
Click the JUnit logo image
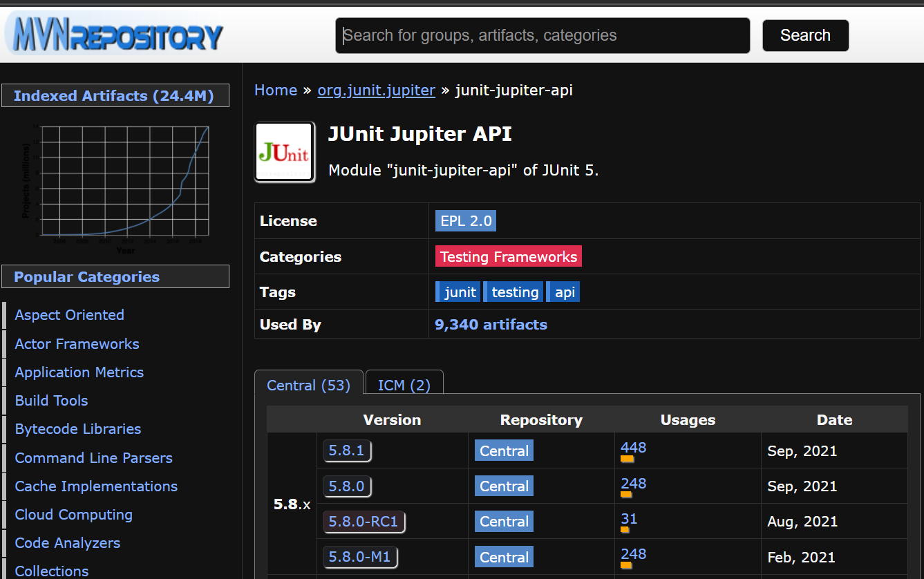285,152
